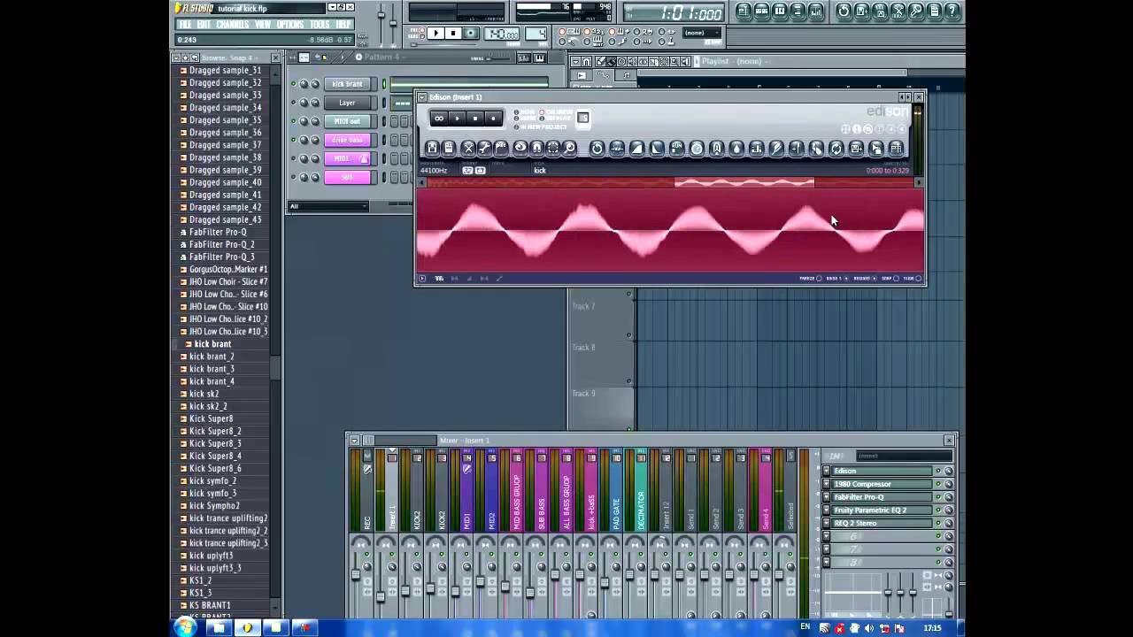The width and height of the screenshot is (1133, 637).
Task: Click the Windows Start button
Action: 185,627
